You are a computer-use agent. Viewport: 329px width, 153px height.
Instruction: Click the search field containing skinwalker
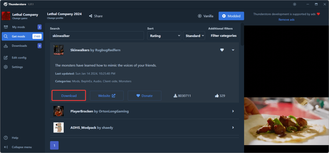click(x=97, y=36)
